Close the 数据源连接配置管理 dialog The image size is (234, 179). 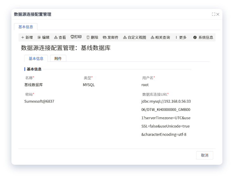click(x=218, y=14)
